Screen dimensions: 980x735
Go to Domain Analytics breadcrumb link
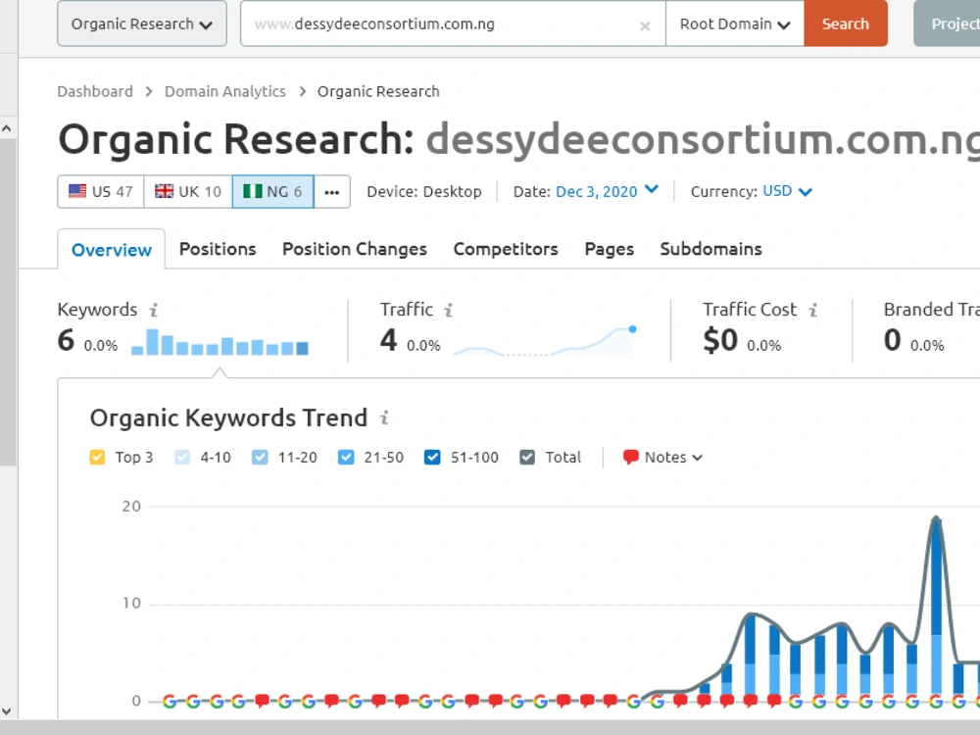coord(225,91)
